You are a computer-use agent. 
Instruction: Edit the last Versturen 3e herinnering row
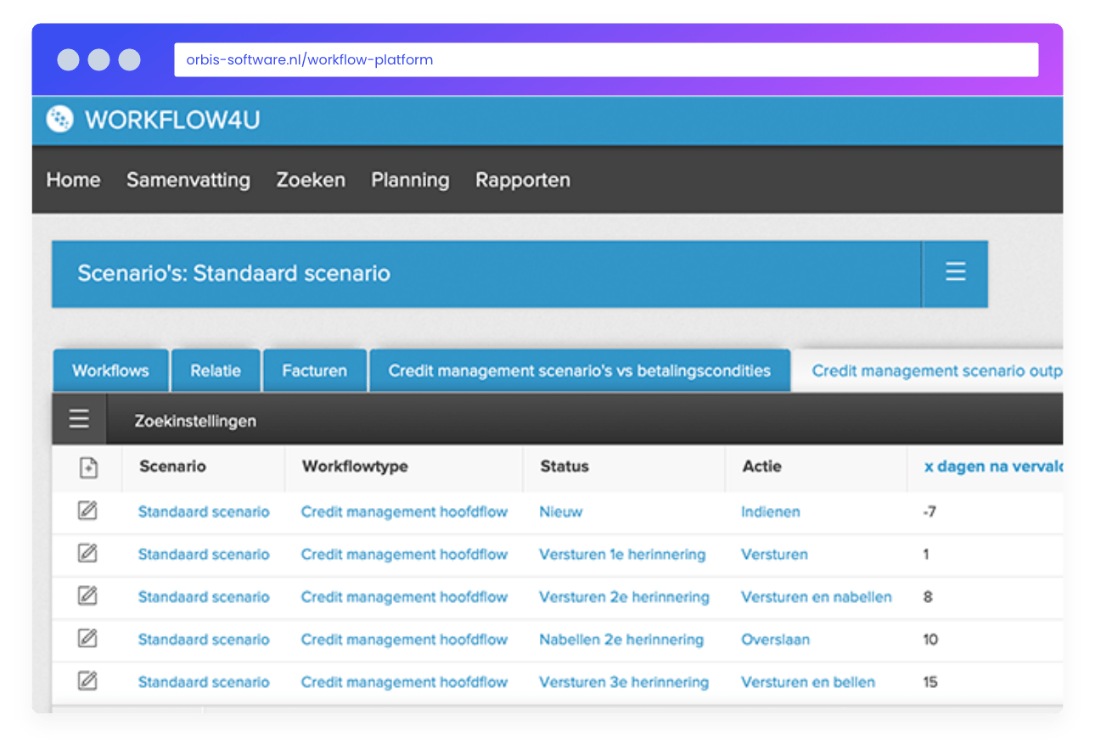click(88, 681)
